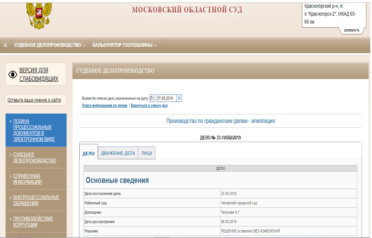
Task: Click развернуть to expand the address box
Action: (351, 30)
